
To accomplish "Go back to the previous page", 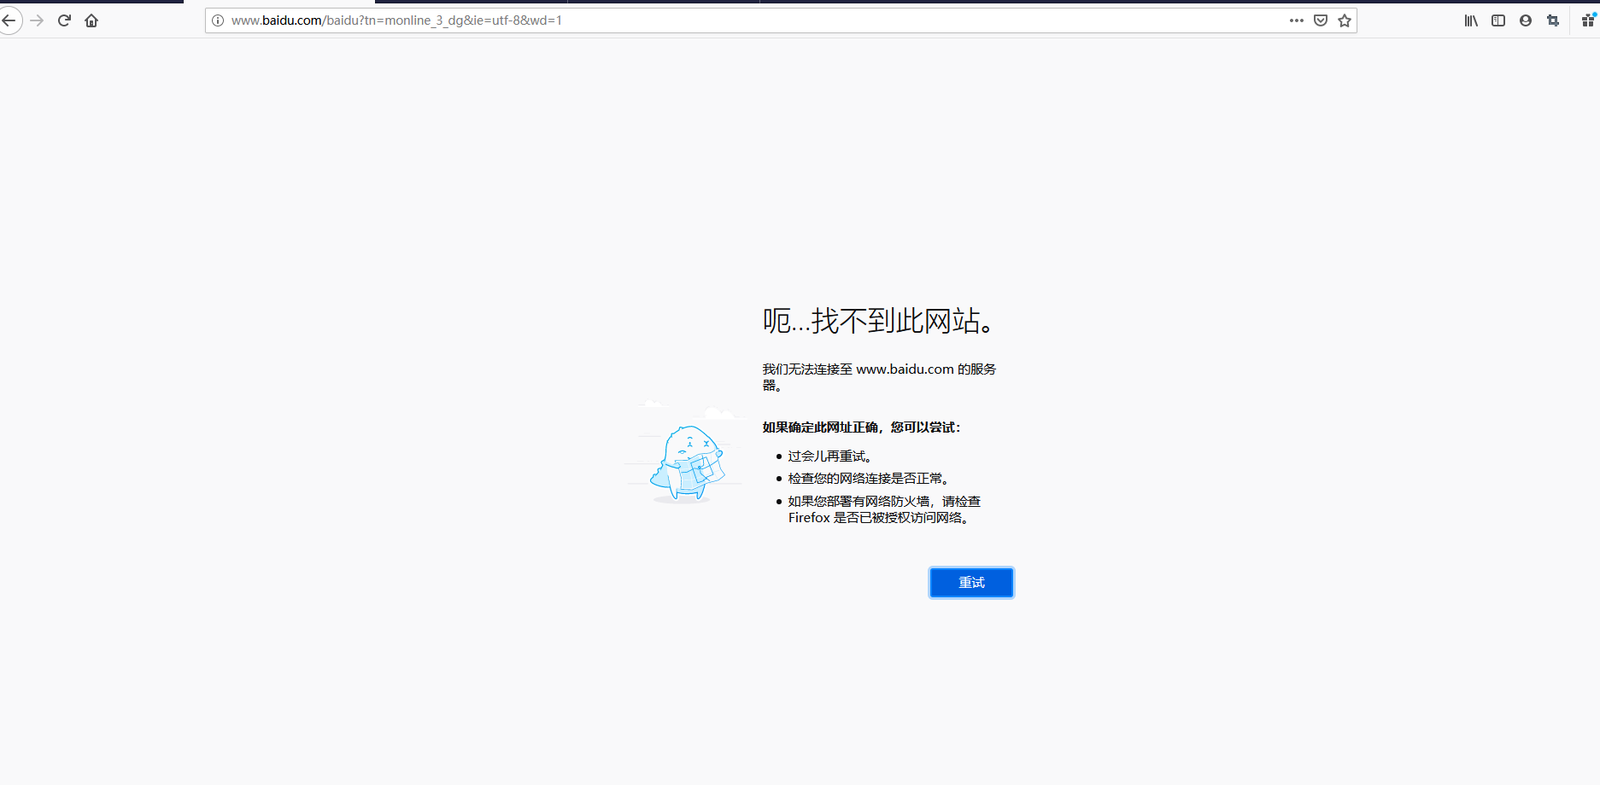I will pos(9,20).
